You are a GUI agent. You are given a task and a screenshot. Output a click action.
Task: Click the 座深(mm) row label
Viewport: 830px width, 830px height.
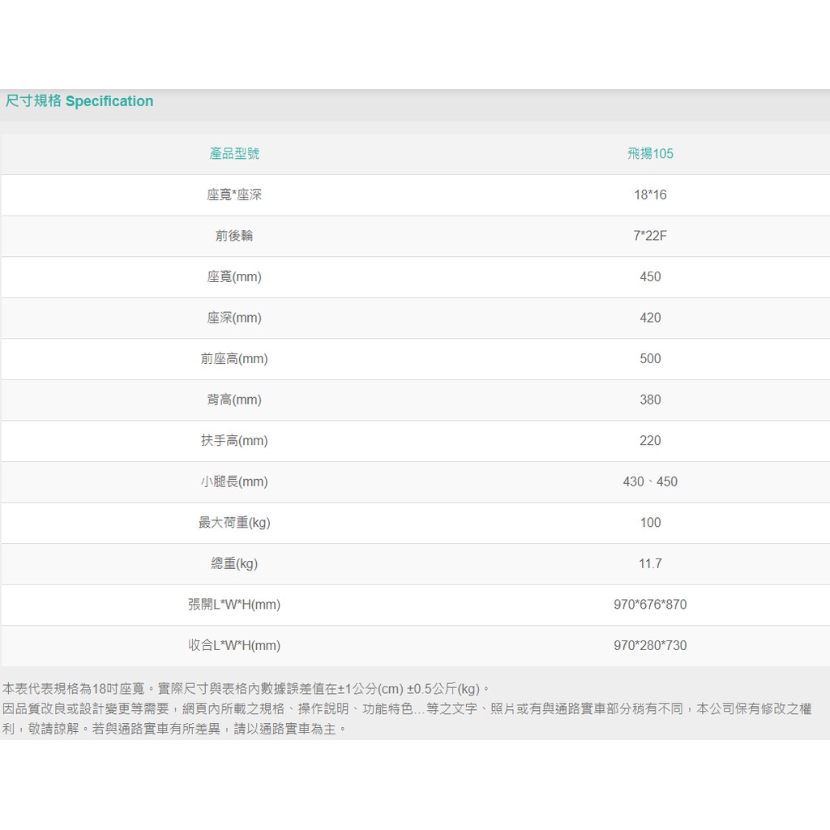(x=234, y=318)
